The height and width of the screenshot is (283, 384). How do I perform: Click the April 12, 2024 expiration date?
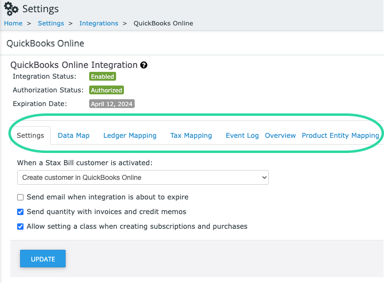coord(112,104)
